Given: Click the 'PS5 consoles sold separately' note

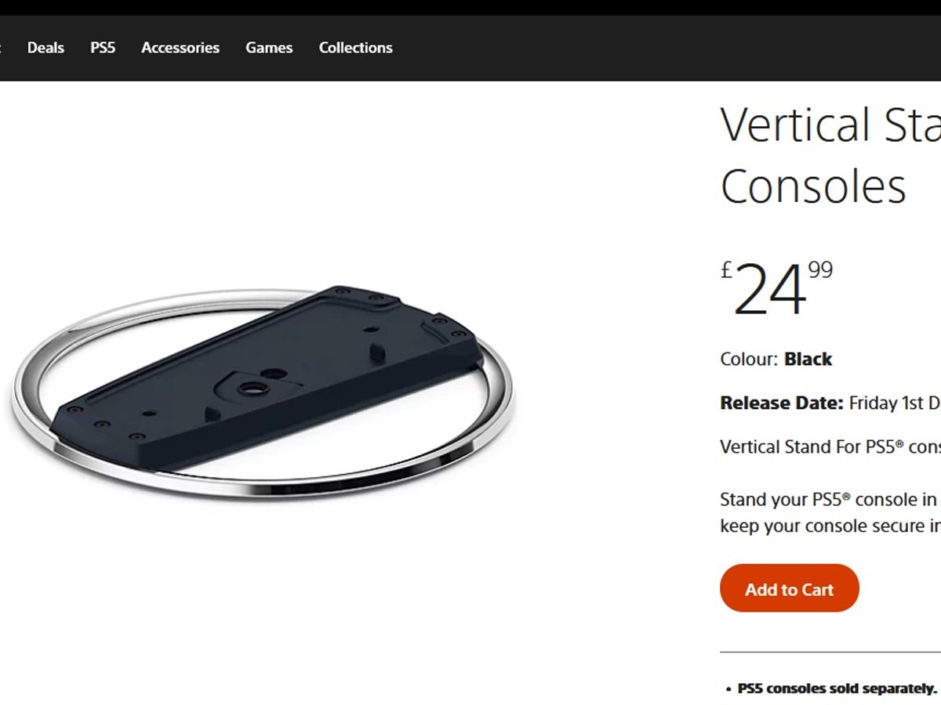Looking at the screenshot, I should [837, 689].
